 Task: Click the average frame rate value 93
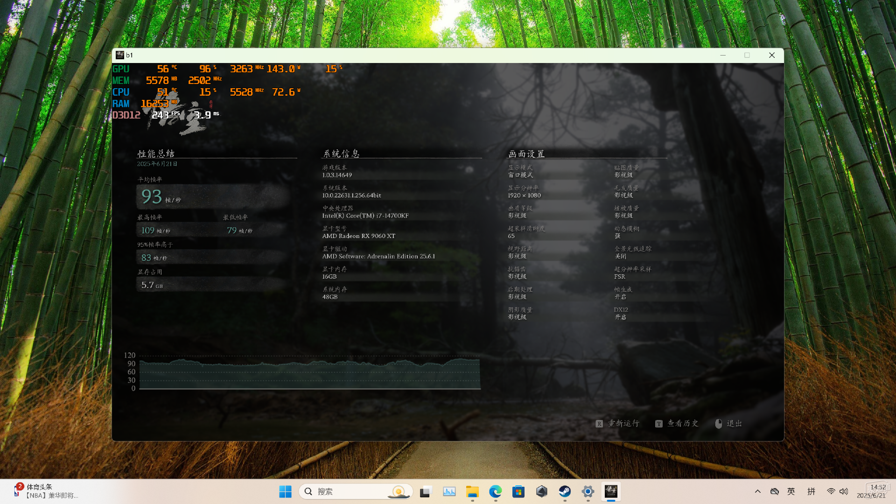coord(152,196)
